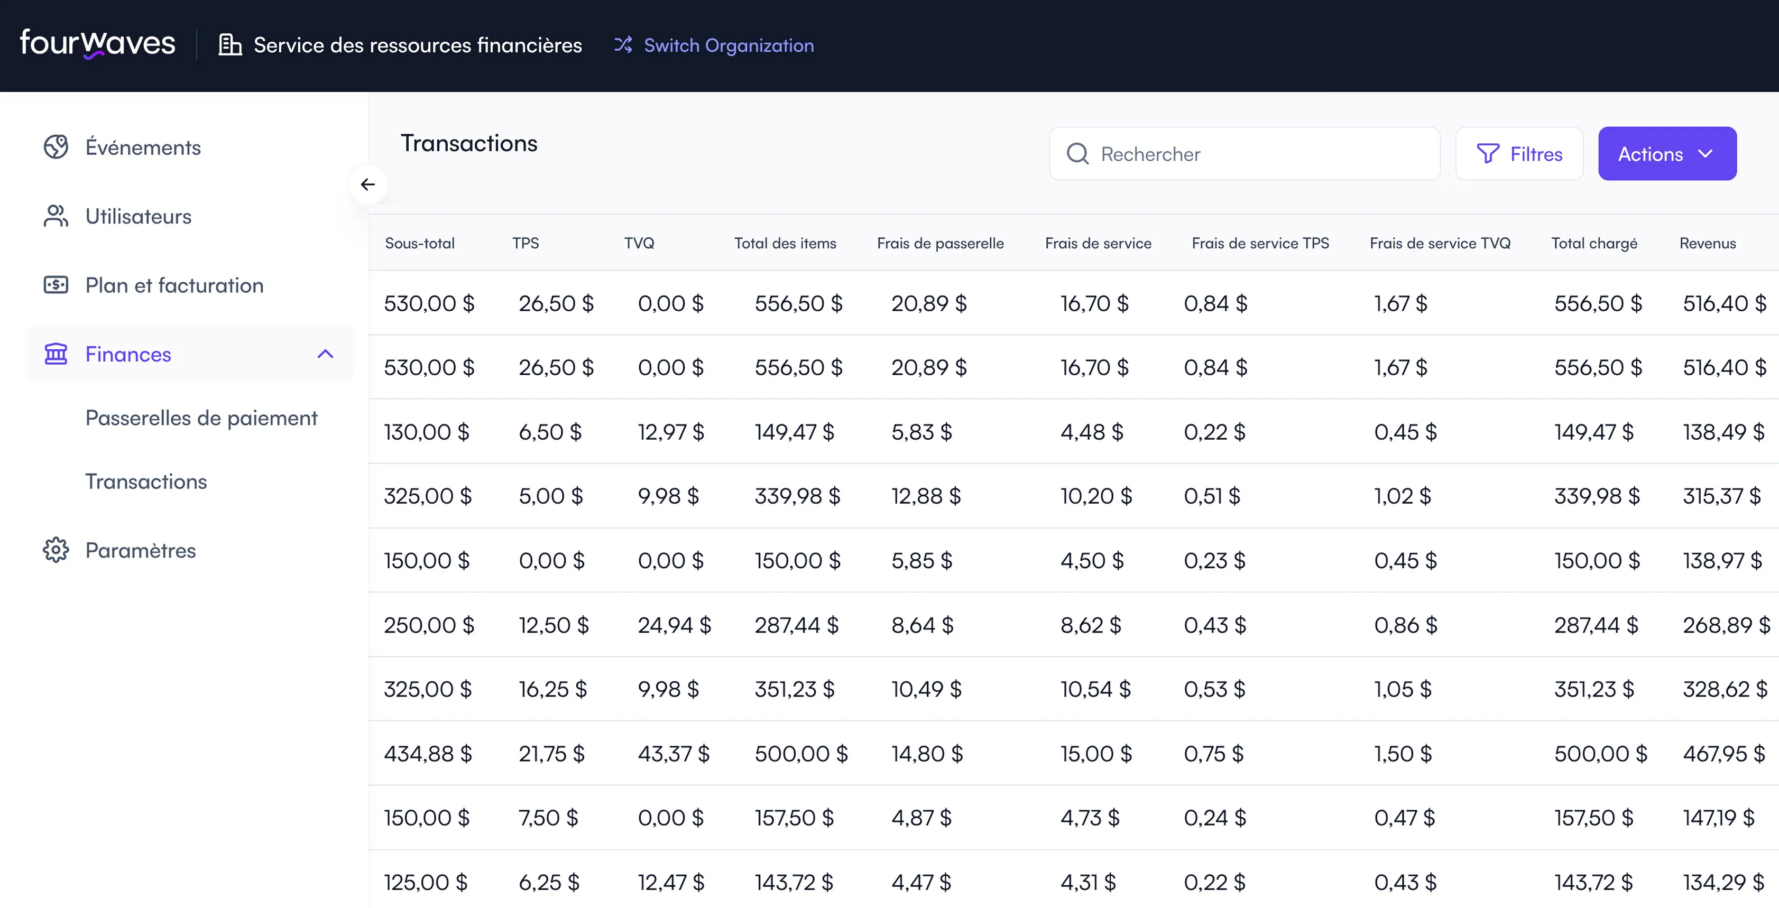
Task: Click Frais de service TPS header
Action: click(x=1260, y=243)
